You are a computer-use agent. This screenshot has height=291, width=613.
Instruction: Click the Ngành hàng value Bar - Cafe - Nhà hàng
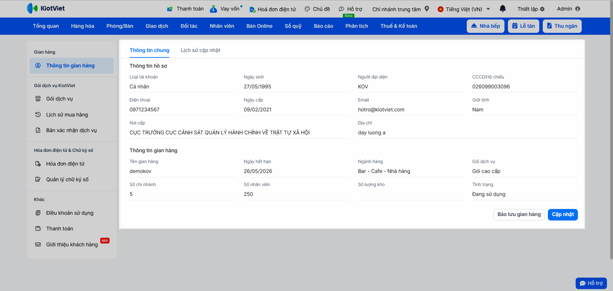coord(384,171)
